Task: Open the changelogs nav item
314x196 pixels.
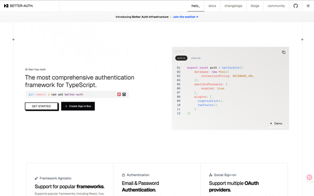Action: pos(233,6)
